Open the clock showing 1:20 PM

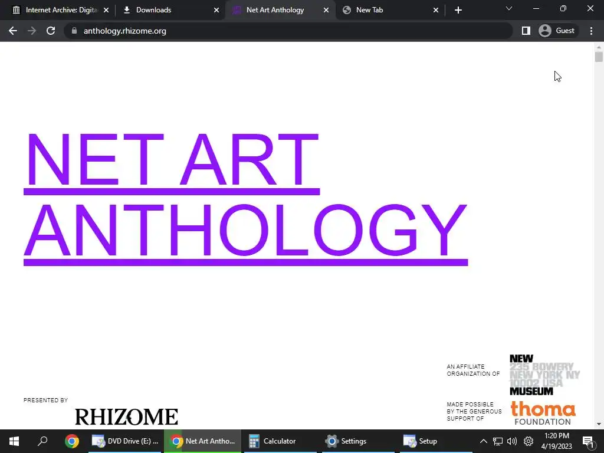tap(557, 441)
